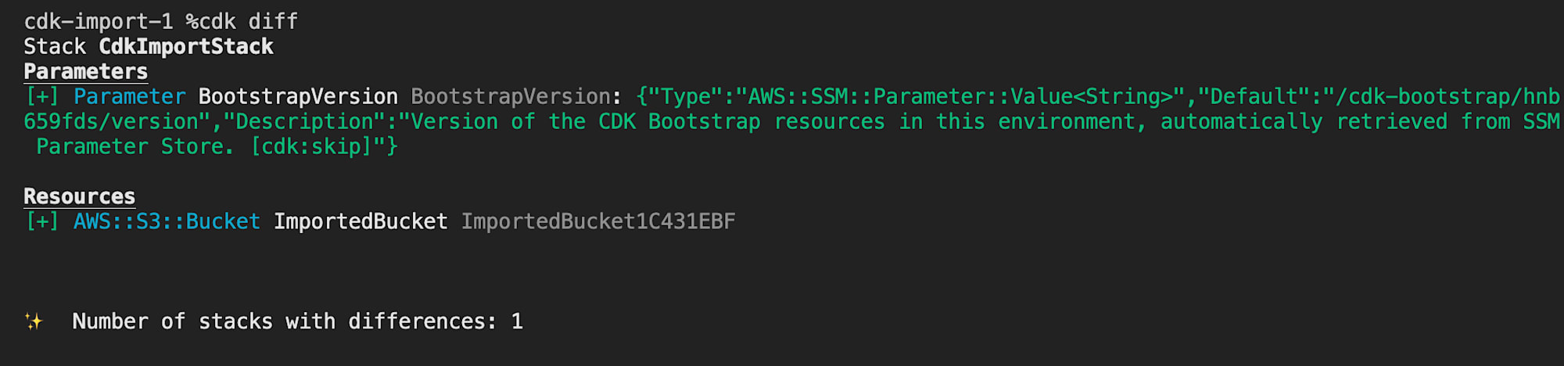Click the AWS::SSM::Parameter::Value<String> type text
1564x366 pixels.
click(960, 96)
